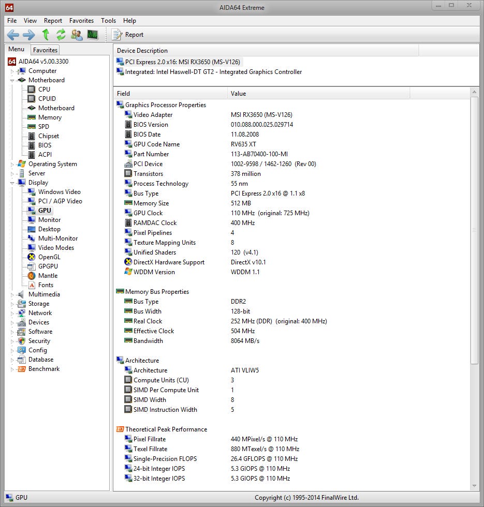The image size is (484, 507).
Task: Click the green Refresh toolbar icon
Action: (61, 35)
